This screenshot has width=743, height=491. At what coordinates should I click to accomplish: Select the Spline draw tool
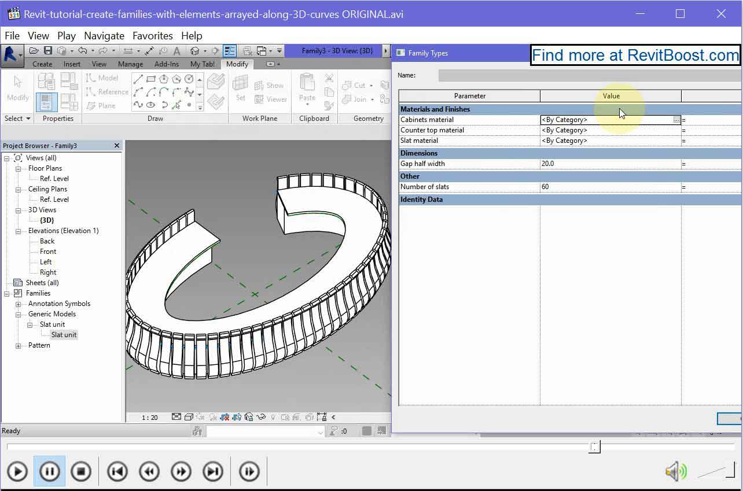(138, 105)
